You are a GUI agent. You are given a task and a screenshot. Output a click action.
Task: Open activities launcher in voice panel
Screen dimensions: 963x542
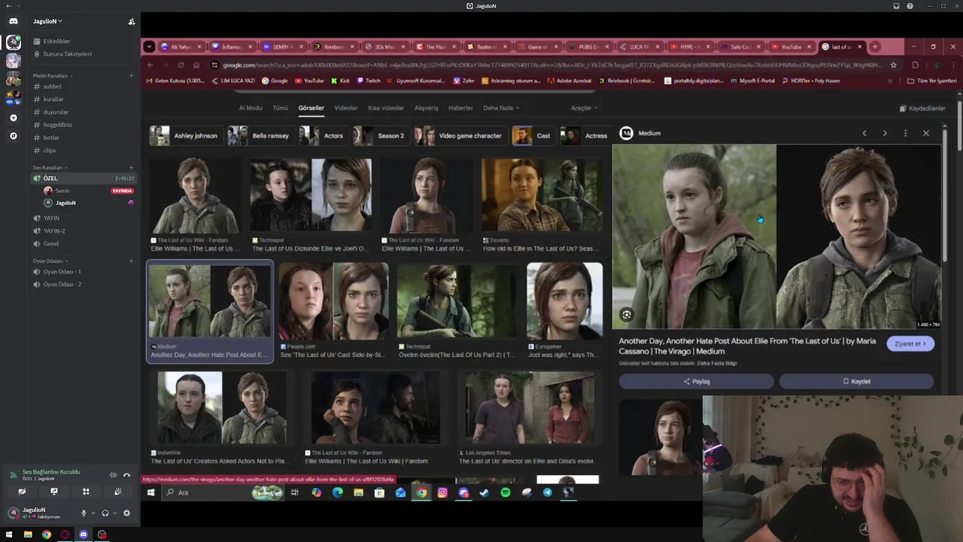click(86, 492)
